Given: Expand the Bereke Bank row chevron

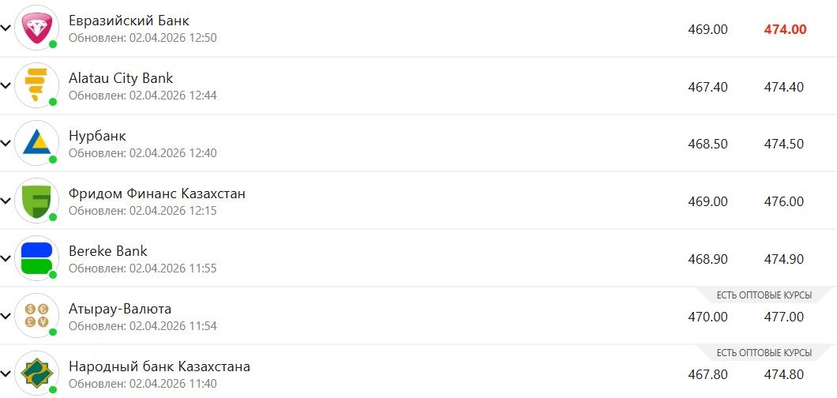Looking at the screenshot, I should [x=6, y=258].
